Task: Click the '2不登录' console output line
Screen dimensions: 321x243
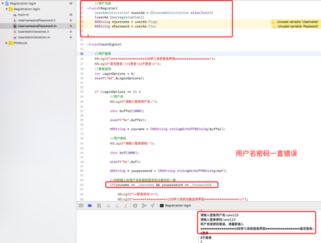Action: click(x=206, y=238)
